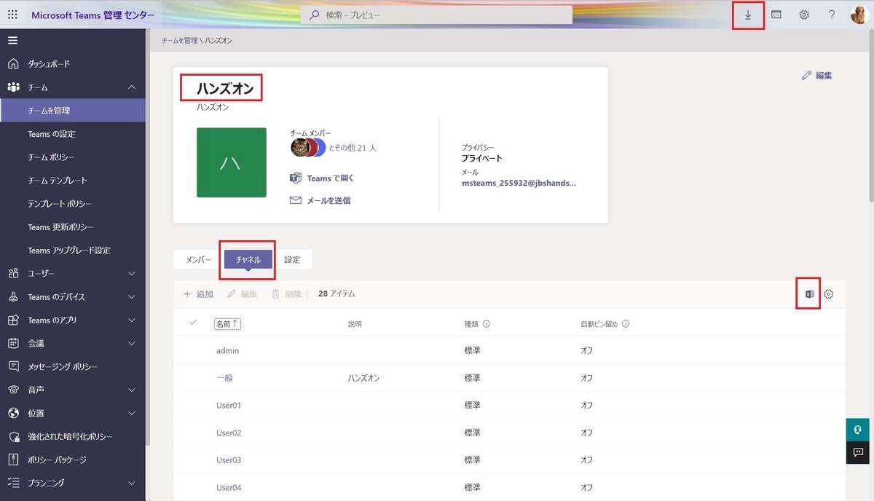The image size is (874, 501).
Task: Click the page vertical scrollbar
Action: pos(870,117)
